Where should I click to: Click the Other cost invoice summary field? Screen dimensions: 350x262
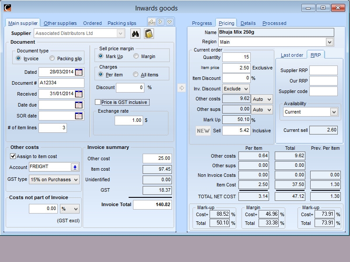tap(157, 158)
